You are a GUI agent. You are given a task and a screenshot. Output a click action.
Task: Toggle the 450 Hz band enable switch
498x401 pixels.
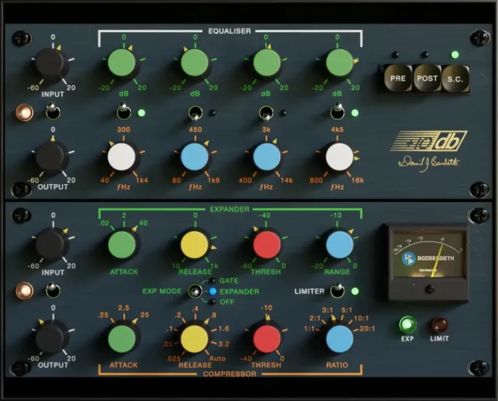coord(195,113)
